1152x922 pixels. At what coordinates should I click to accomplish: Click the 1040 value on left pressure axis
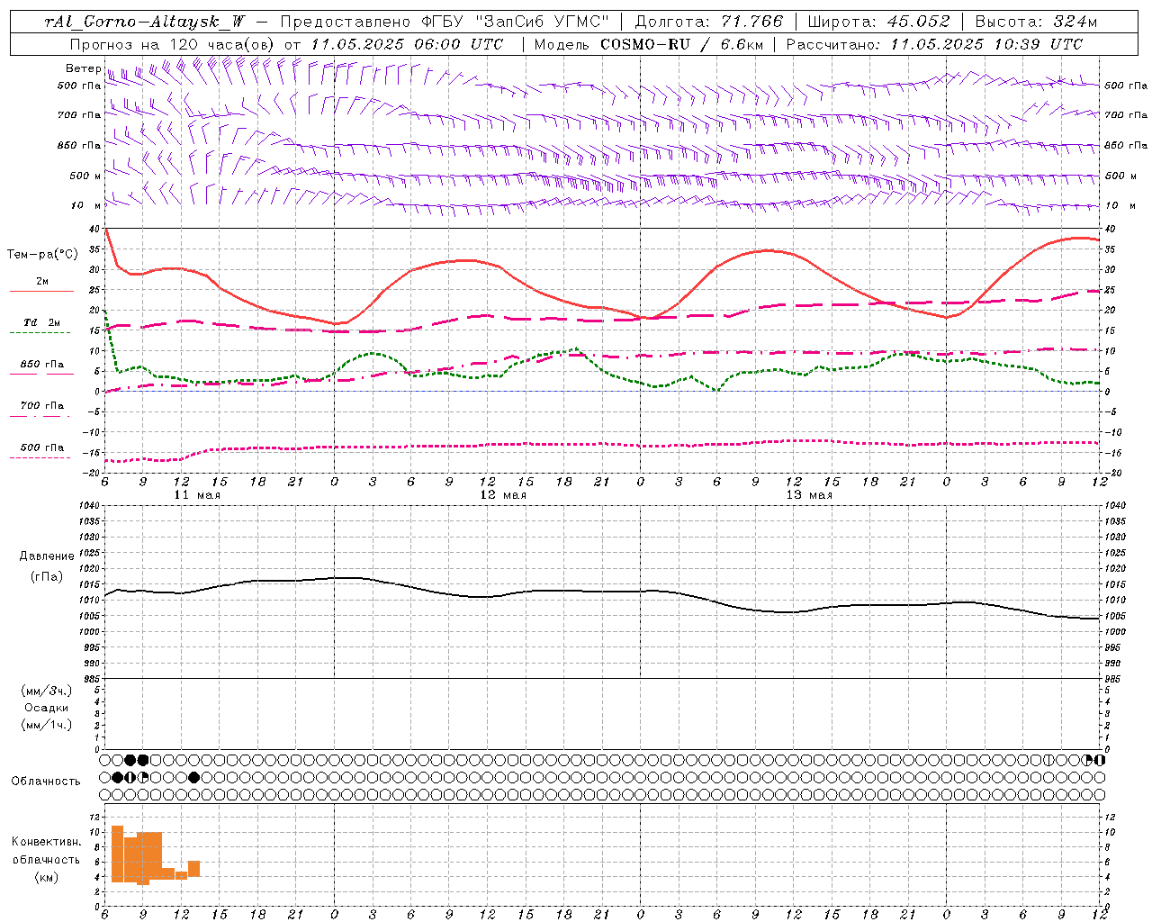(x=91, y=505)
